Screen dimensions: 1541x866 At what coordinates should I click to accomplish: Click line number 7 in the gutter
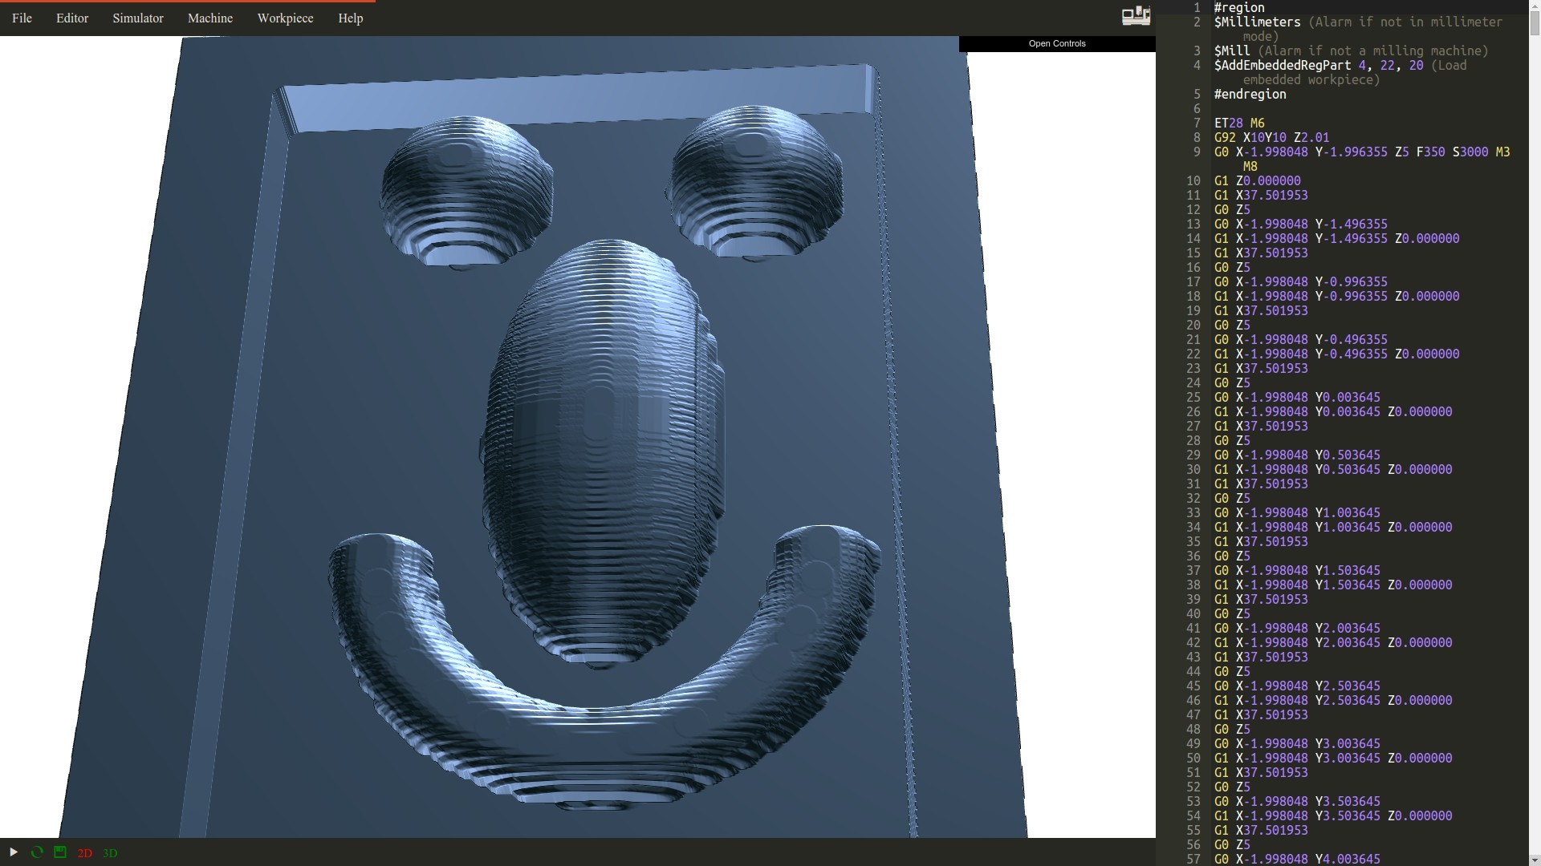(x=1196, y=123)
